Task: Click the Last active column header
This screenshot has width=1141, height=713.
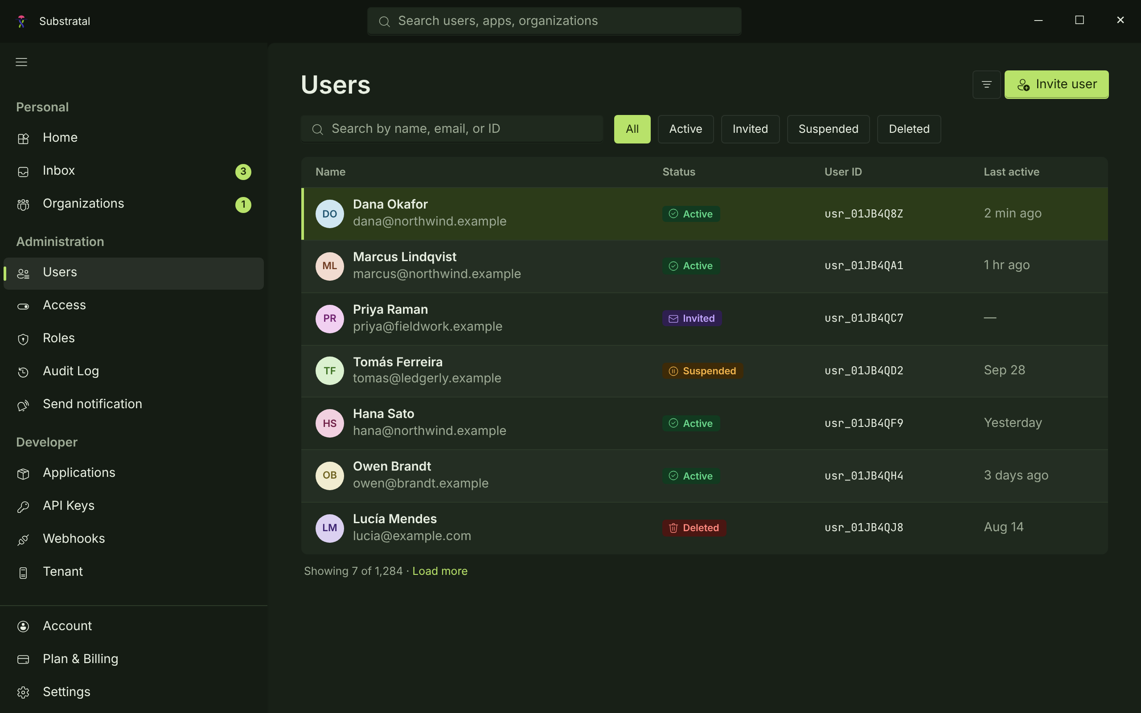Action: [x=1011, y=172]
